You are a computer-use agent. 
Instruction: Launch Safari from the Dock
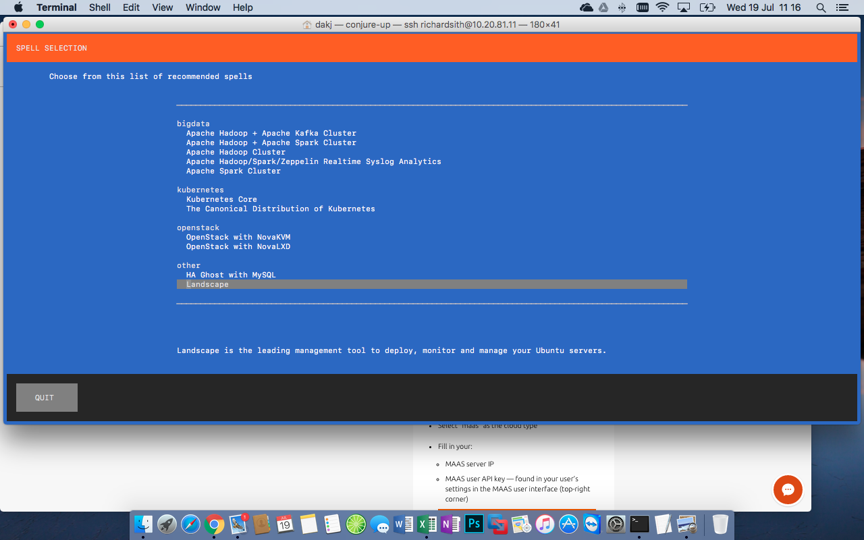(191, 524)
